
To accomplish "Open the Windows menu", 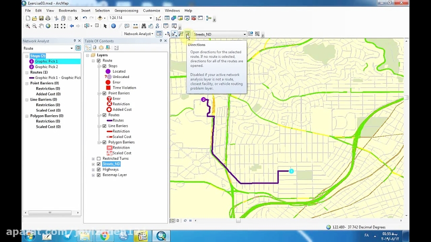I will [x=172, y=11].
